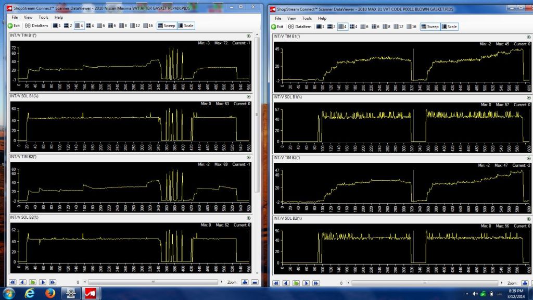Open Help menu in BLOWN GASKET window
This screenshot has height=300, width=533.
(322, 18)
